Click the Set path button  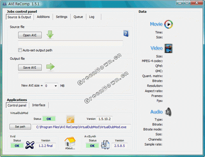click(20, 127)
